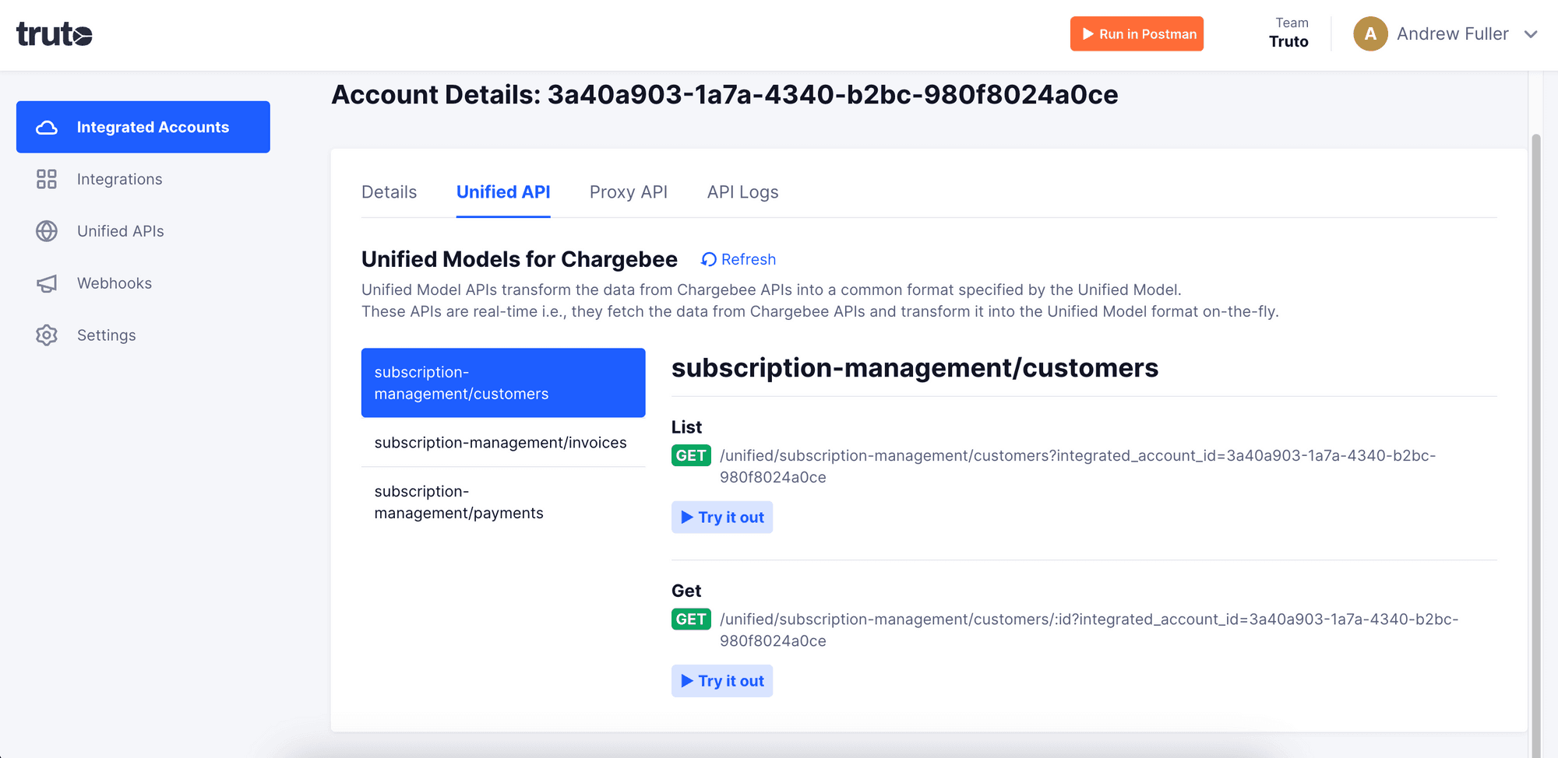Click the Truto logo

pos(54,33)
